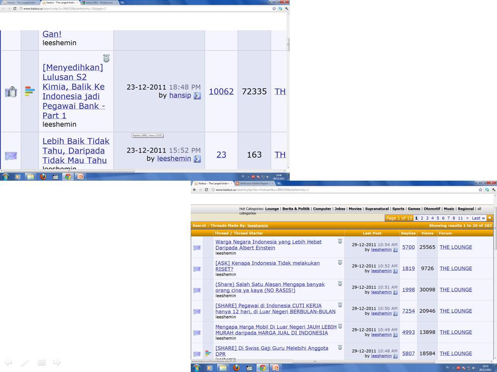The height and width of the screenshot is (372, 497).
Task: Click the trash icon on the Menyedihkan Lulusan S2 thread
Action: click(106, 58)
